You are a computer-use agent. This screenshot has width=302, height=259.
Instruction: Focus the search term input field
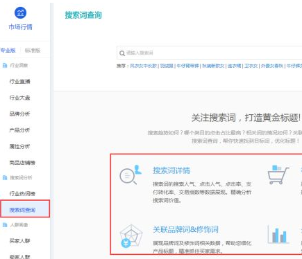click(210, 53)
